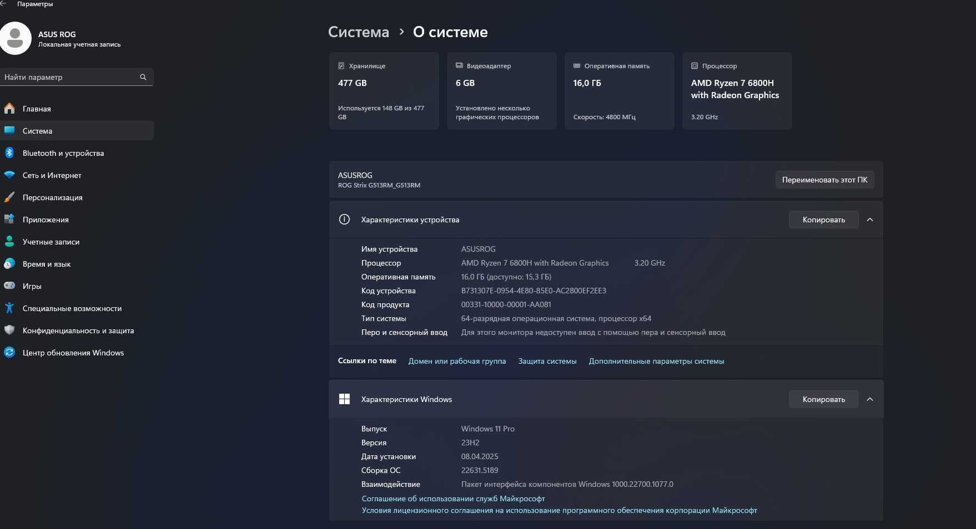Image resolution: width=976 pixels, height=529 pixels.
Task: Click the ASUS ROG user avatar
Action: tap(15, 38)
